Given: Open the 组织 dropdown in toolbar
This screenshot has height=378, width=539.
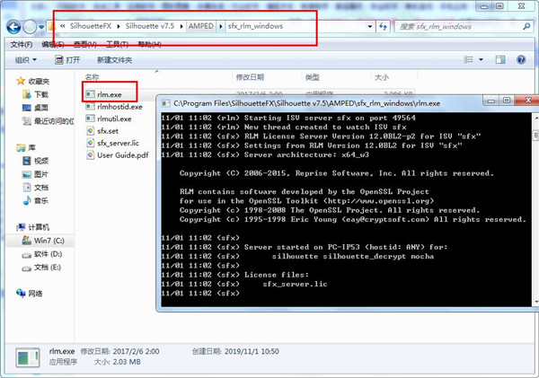Looking at the screenshot, I should (x=25, y=60).
